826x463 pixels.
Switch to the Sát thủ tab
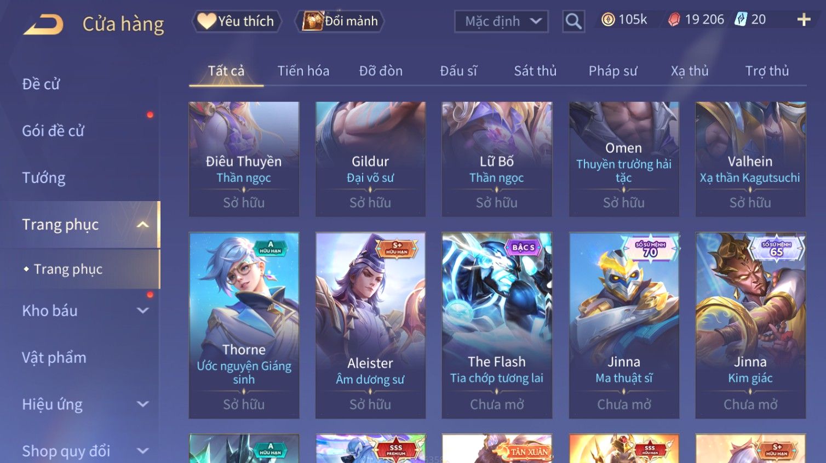(x=535, y=71)
